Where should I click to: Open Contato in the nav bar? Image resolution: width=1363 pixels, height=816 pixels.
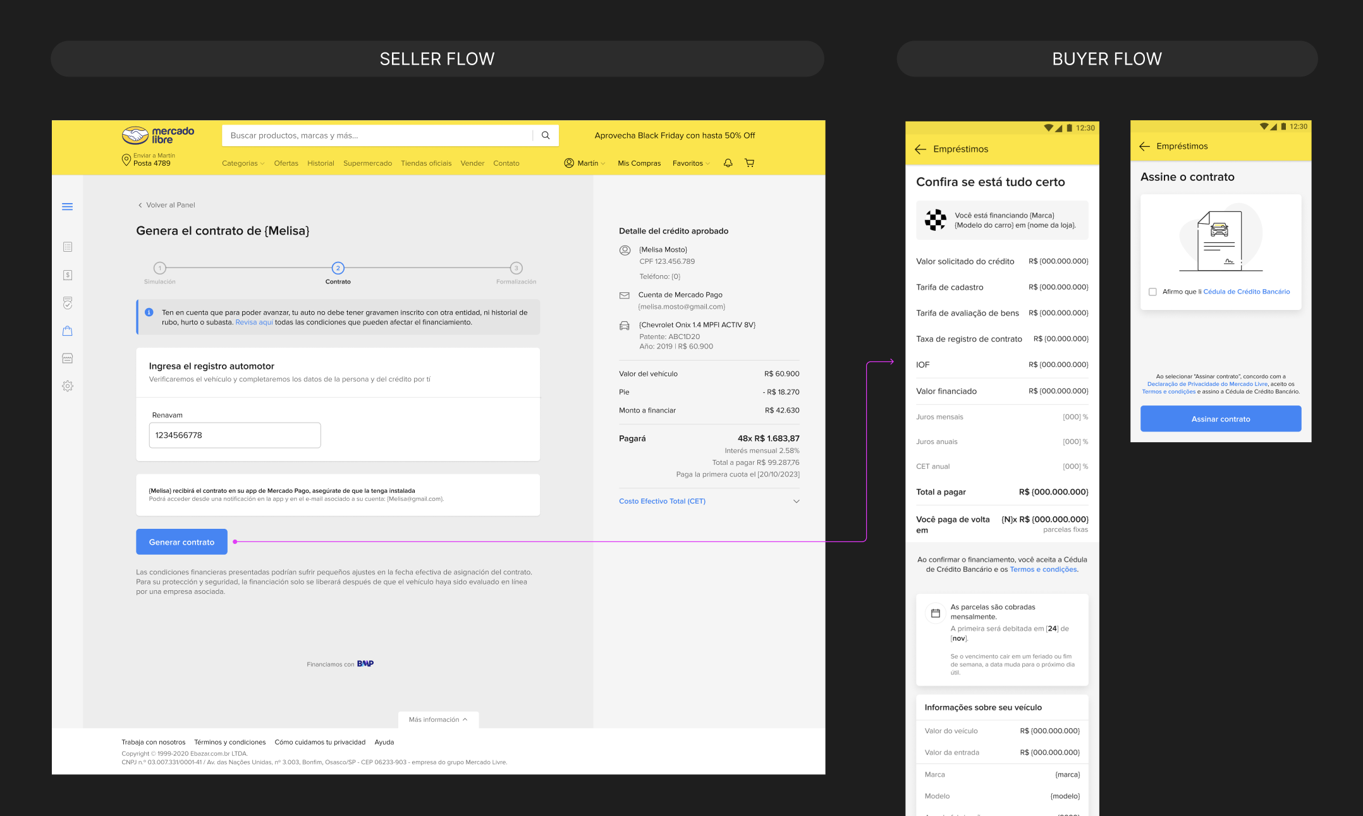coord(506,163)
